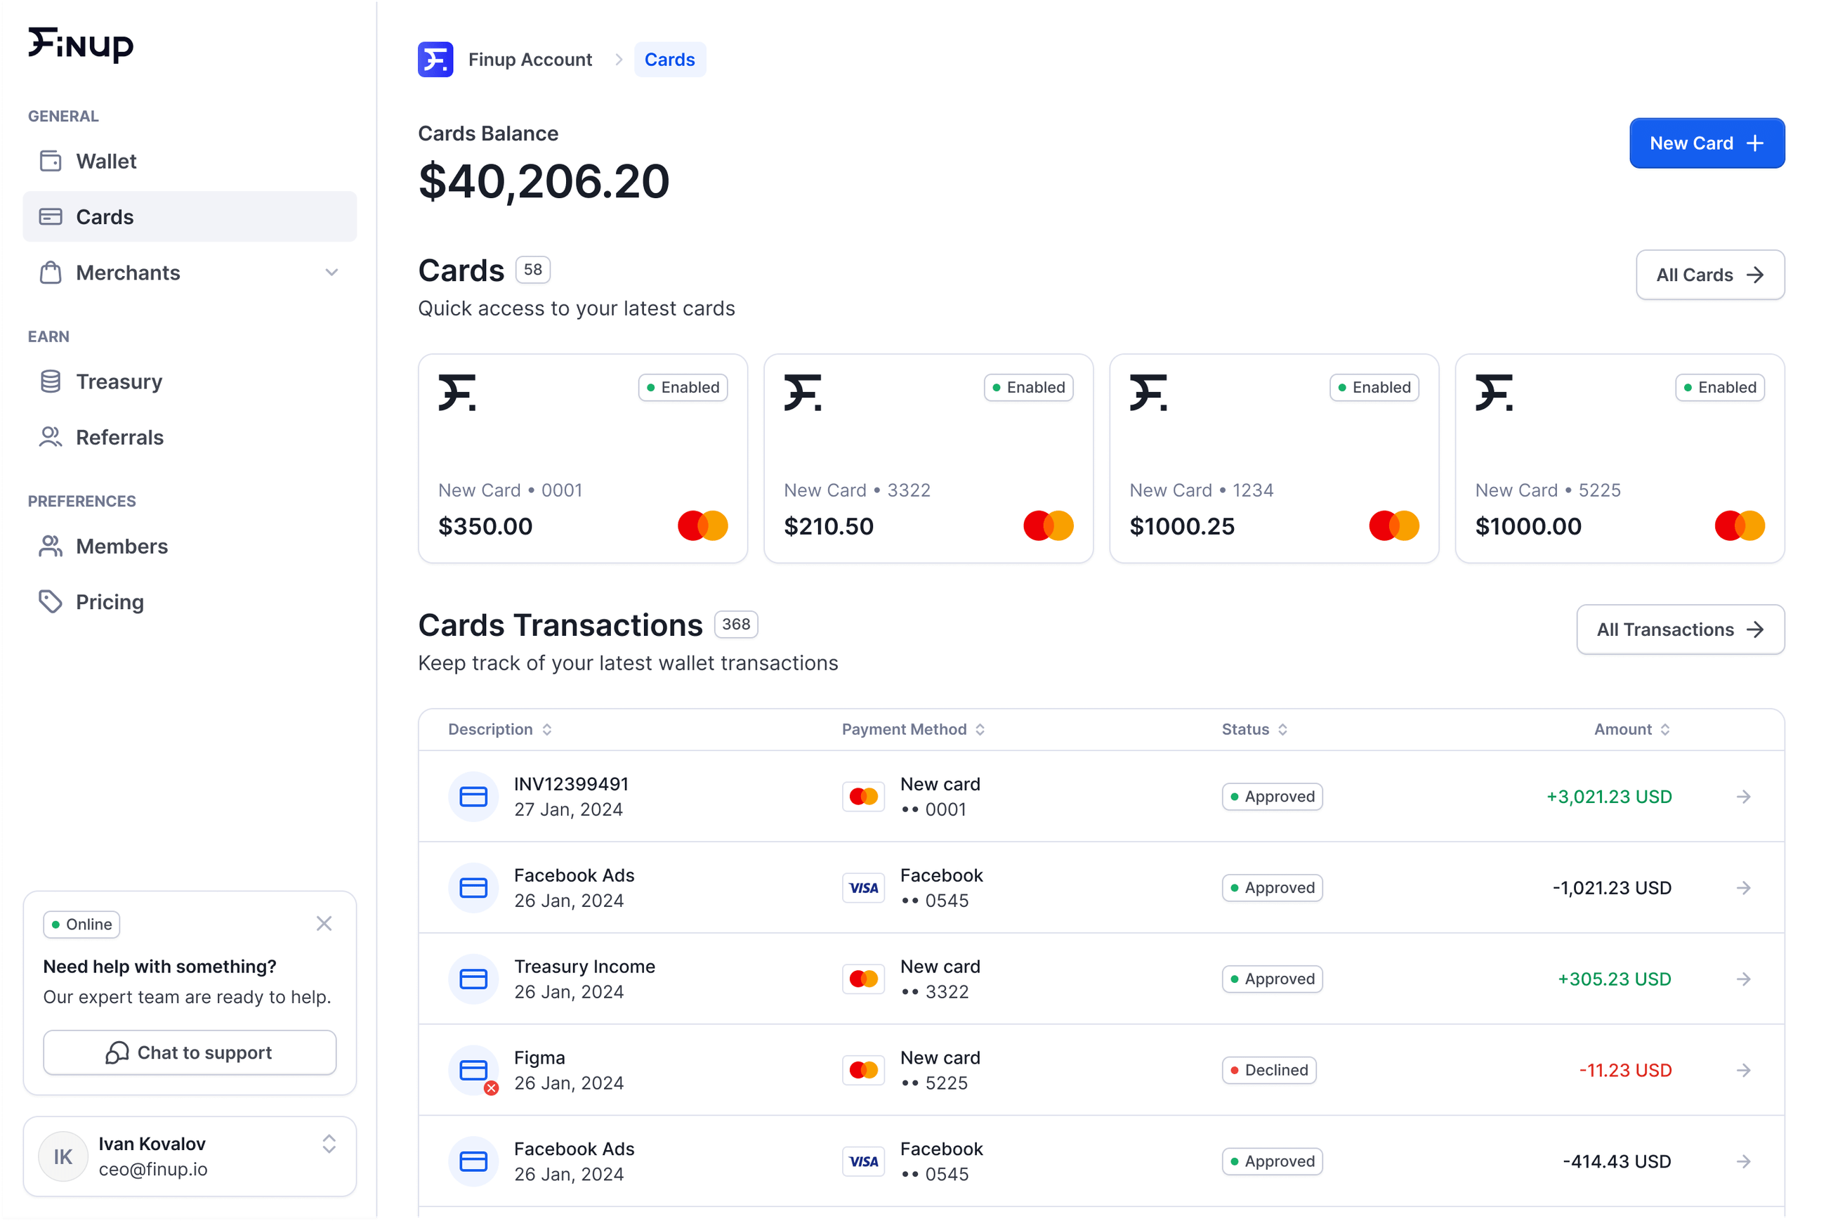
Task: Select the Cards breadcrumb tab
Action: click(x=669, y=59)
